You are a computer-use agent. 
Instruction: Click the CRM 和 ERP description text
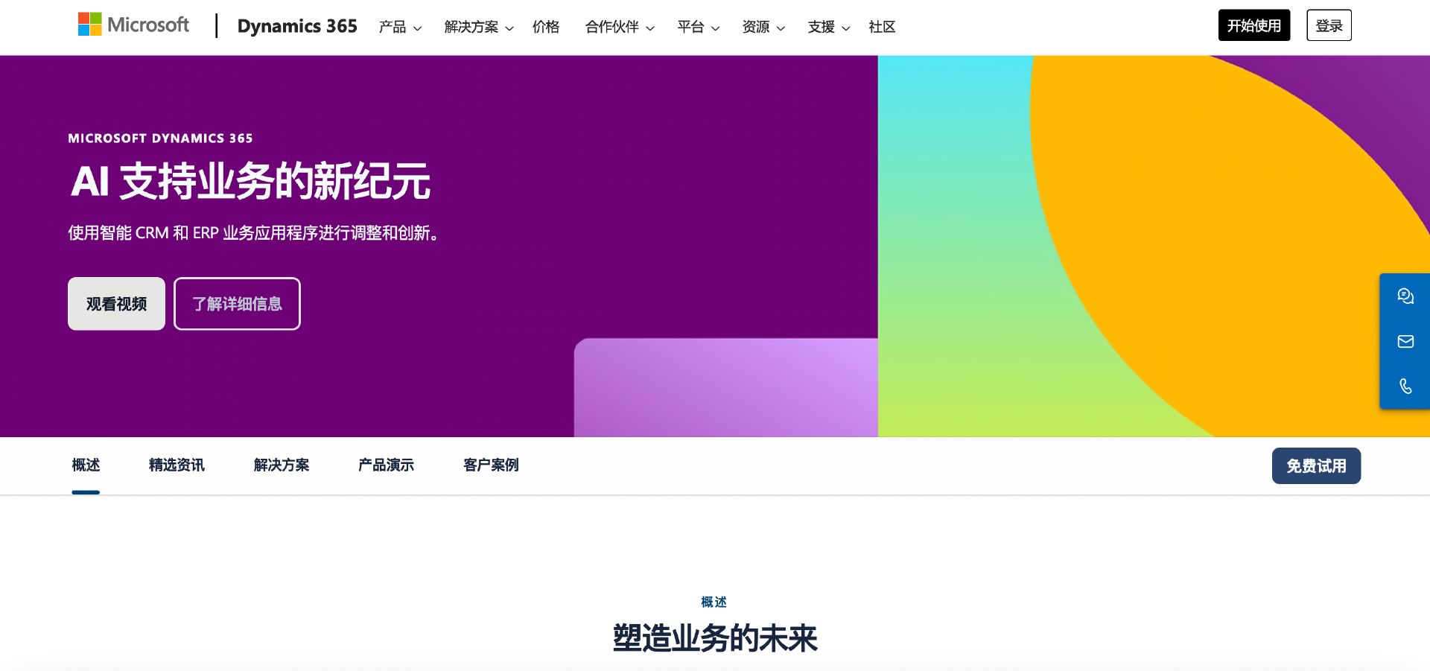pyautogui.click(x=254, y=233)
